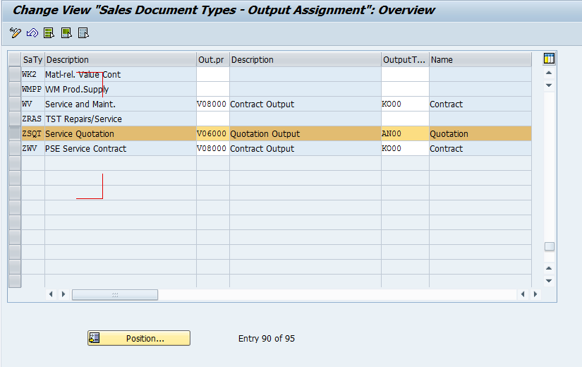The width and height of the screenshot is (582, 367).
Task: Click the far-right horizontal scroll-left arrow
Action: (x=523, y=294)
